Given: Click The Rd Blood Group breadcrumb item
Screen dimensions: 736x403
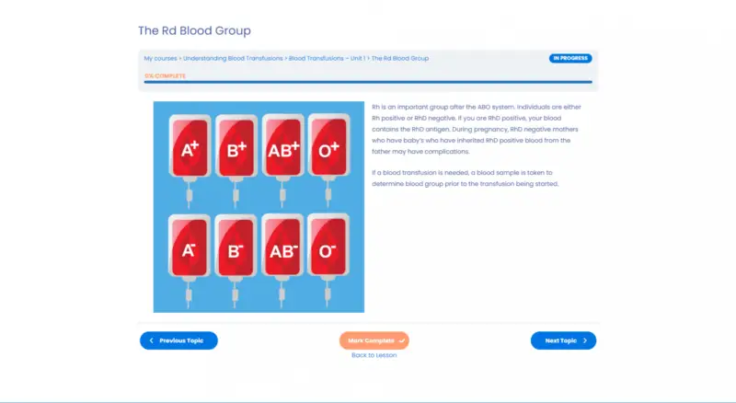Looking at the screenshot, I should (x=400, y=58).
